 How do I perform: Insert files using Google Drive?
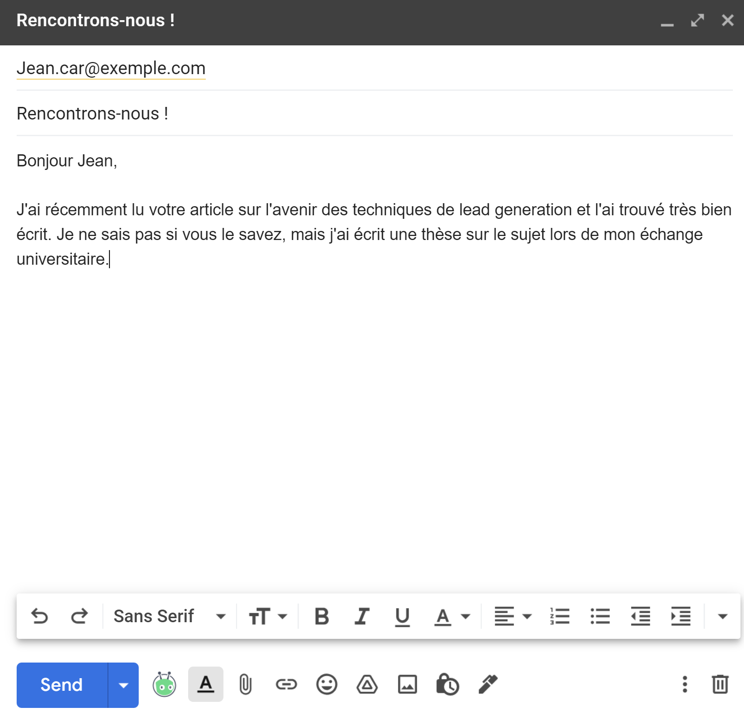(367, 685)
